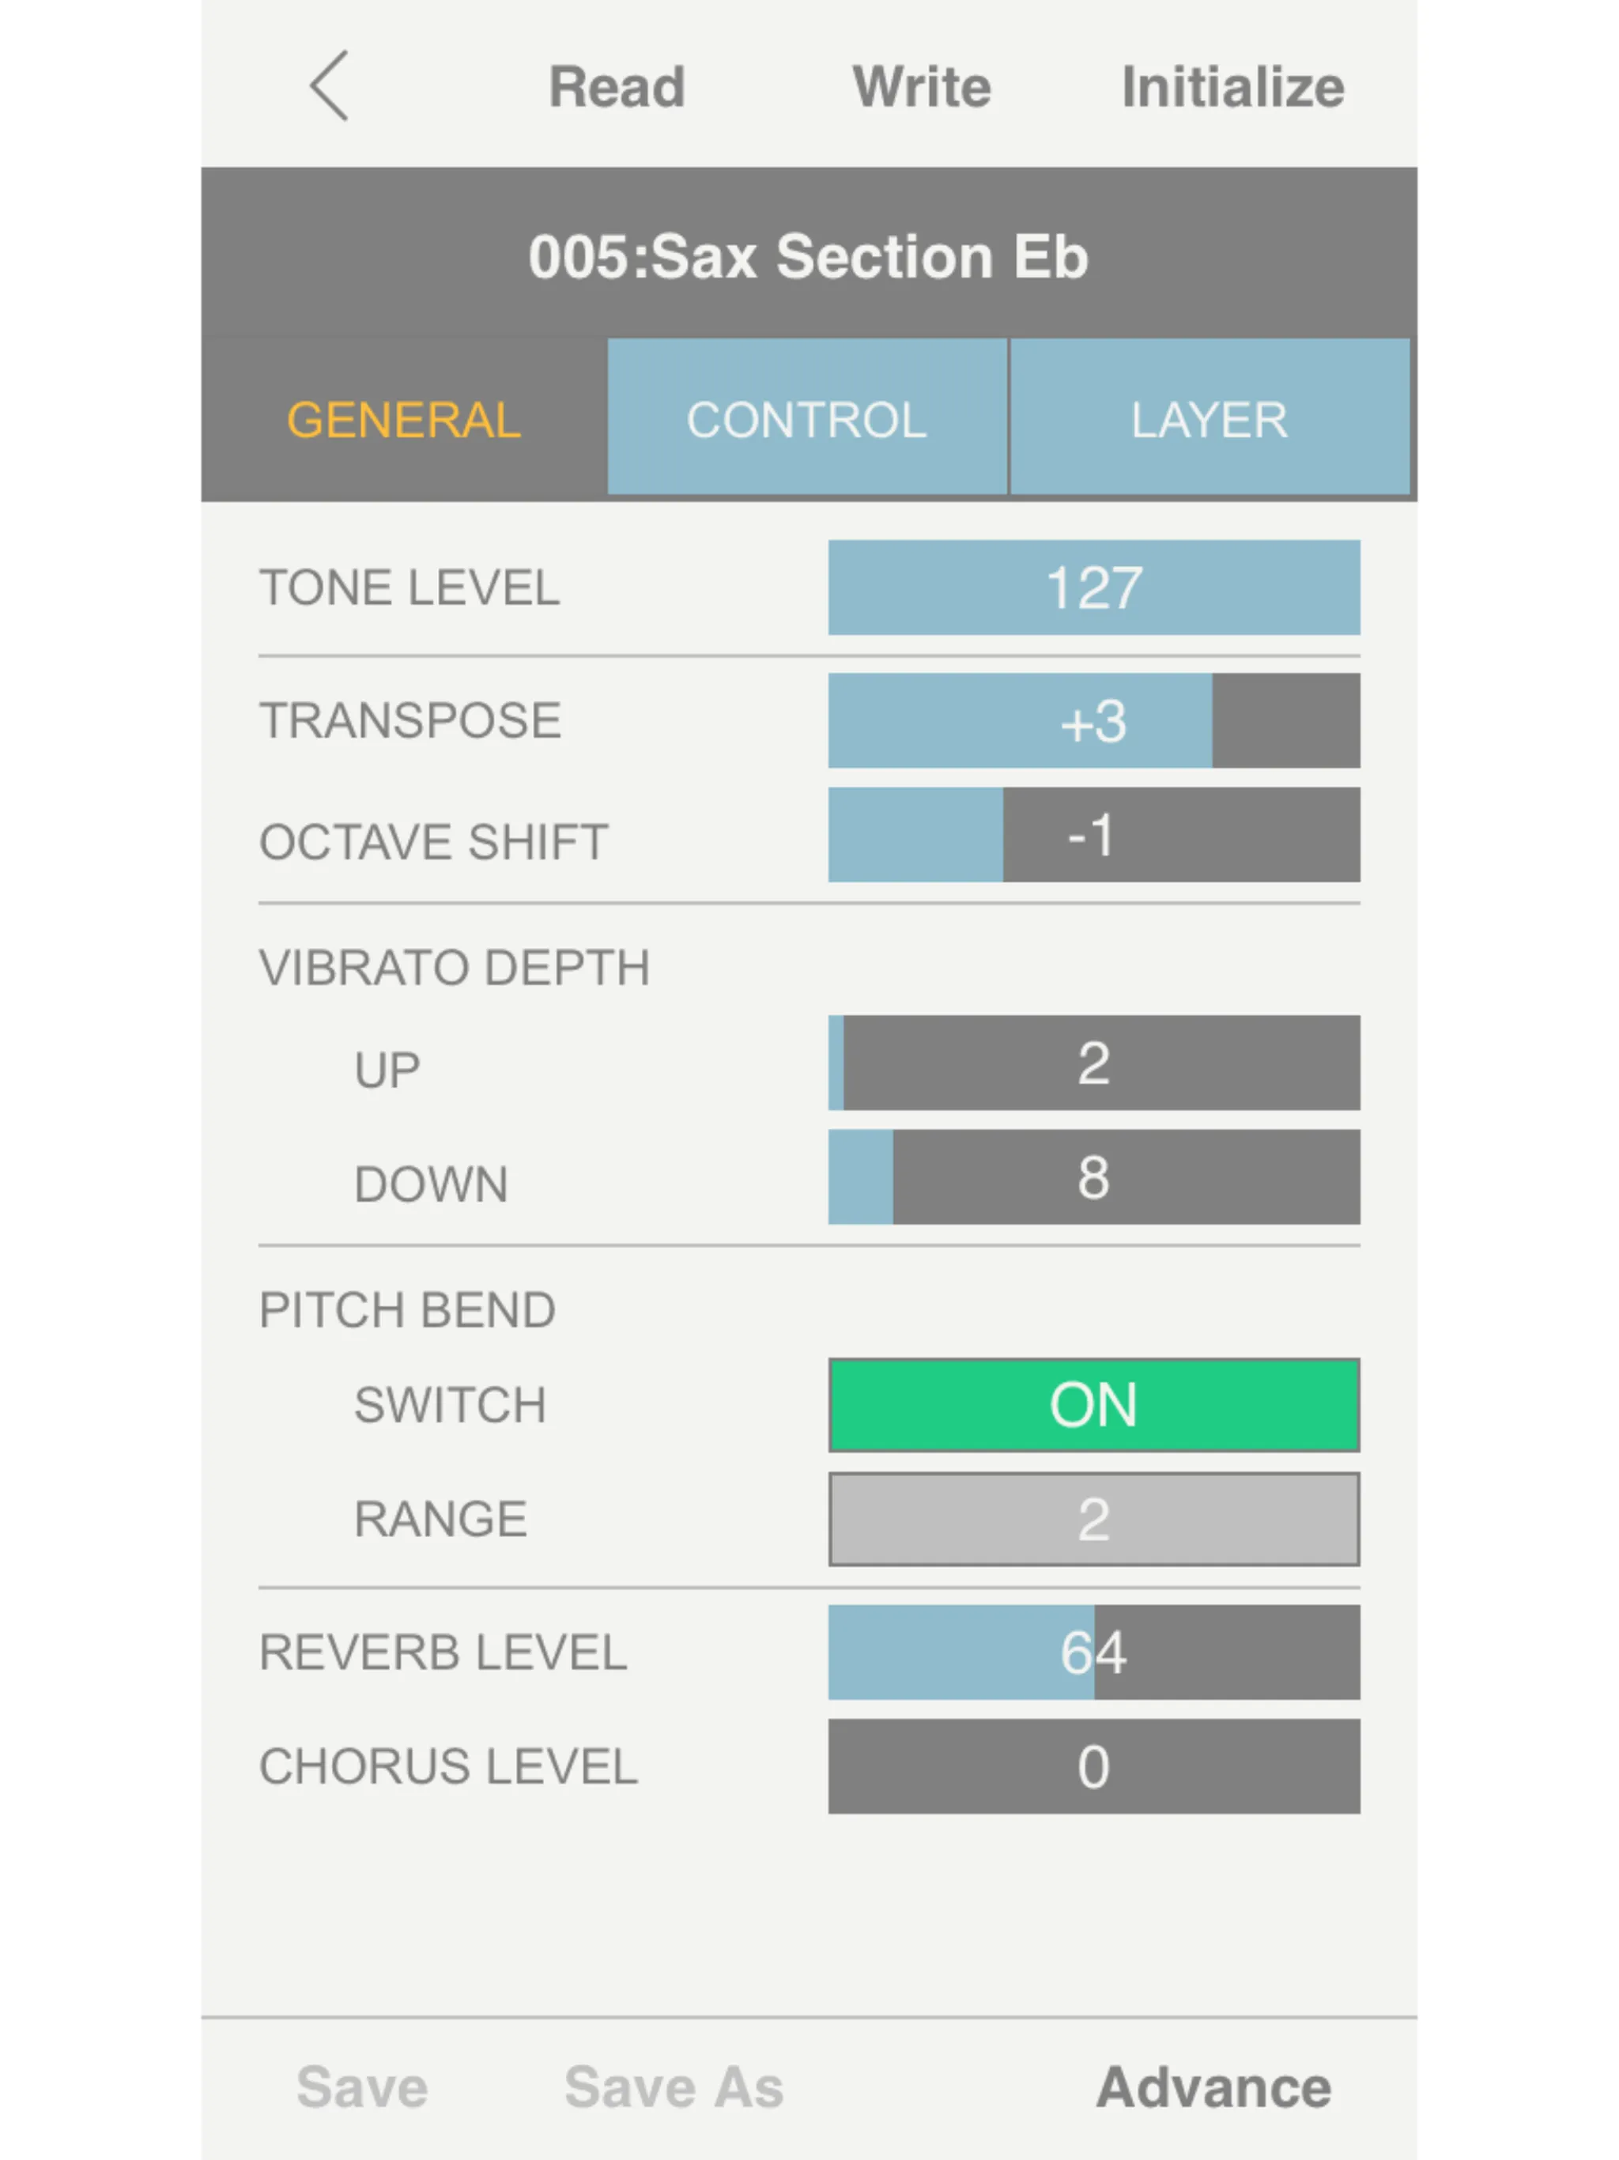Screen dimensions: 1619x2160
Task: Adjust the TONE LEVEL slider to 127
Action: [1356, 587]
